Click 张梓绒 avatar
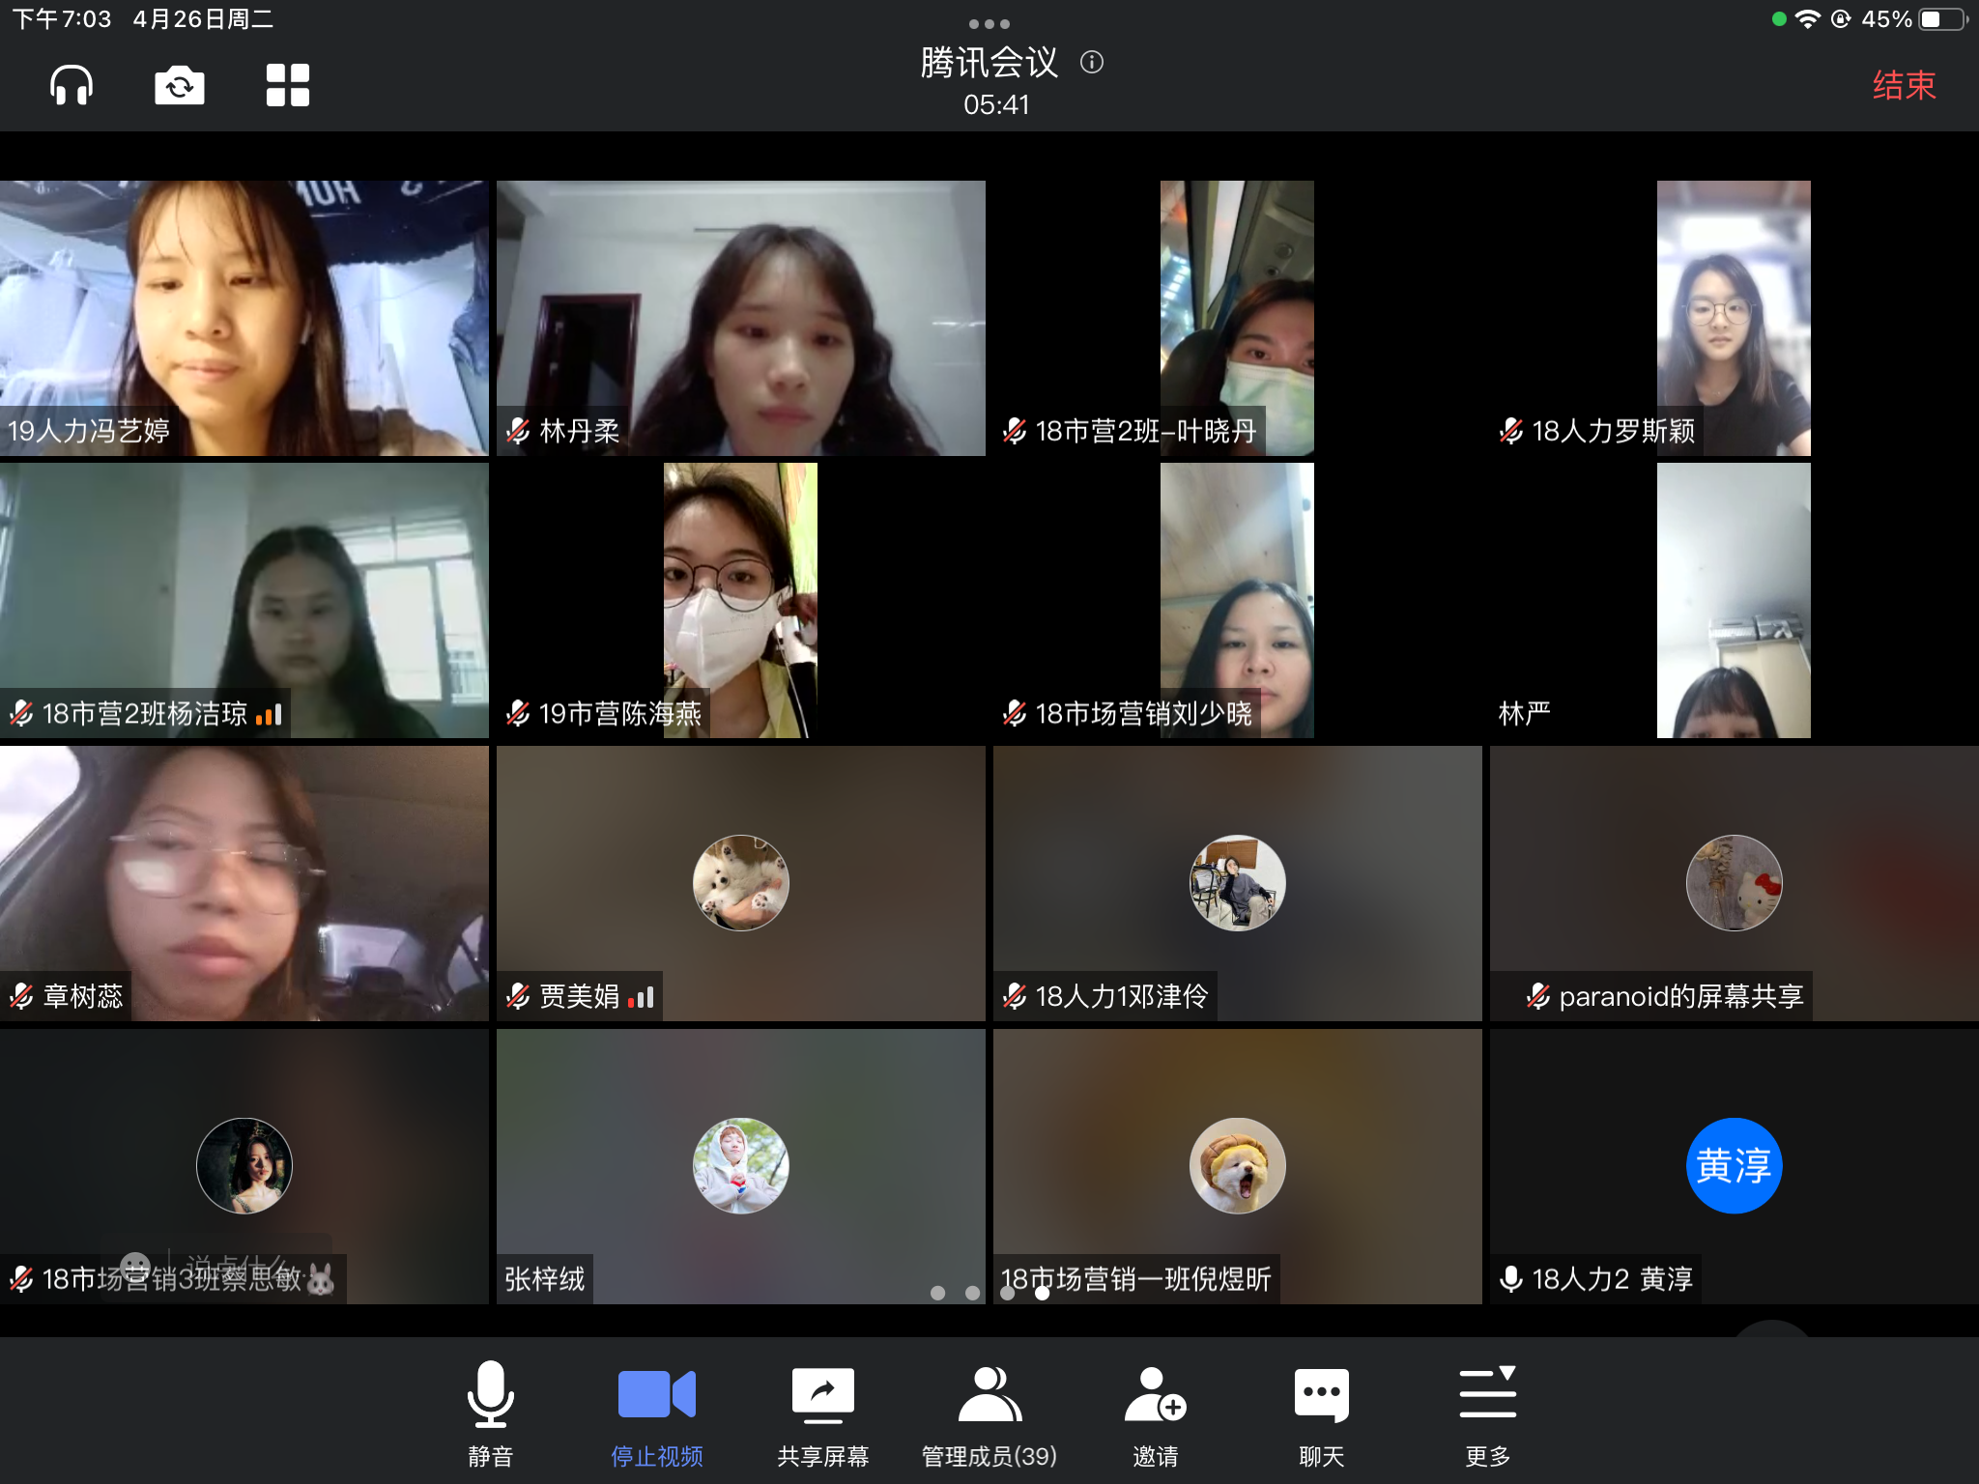 [741, 1165]
